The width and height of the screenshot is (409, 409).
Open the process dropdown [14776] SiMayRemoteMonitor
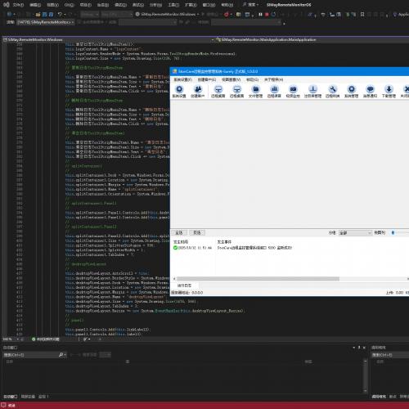[46, 22]
